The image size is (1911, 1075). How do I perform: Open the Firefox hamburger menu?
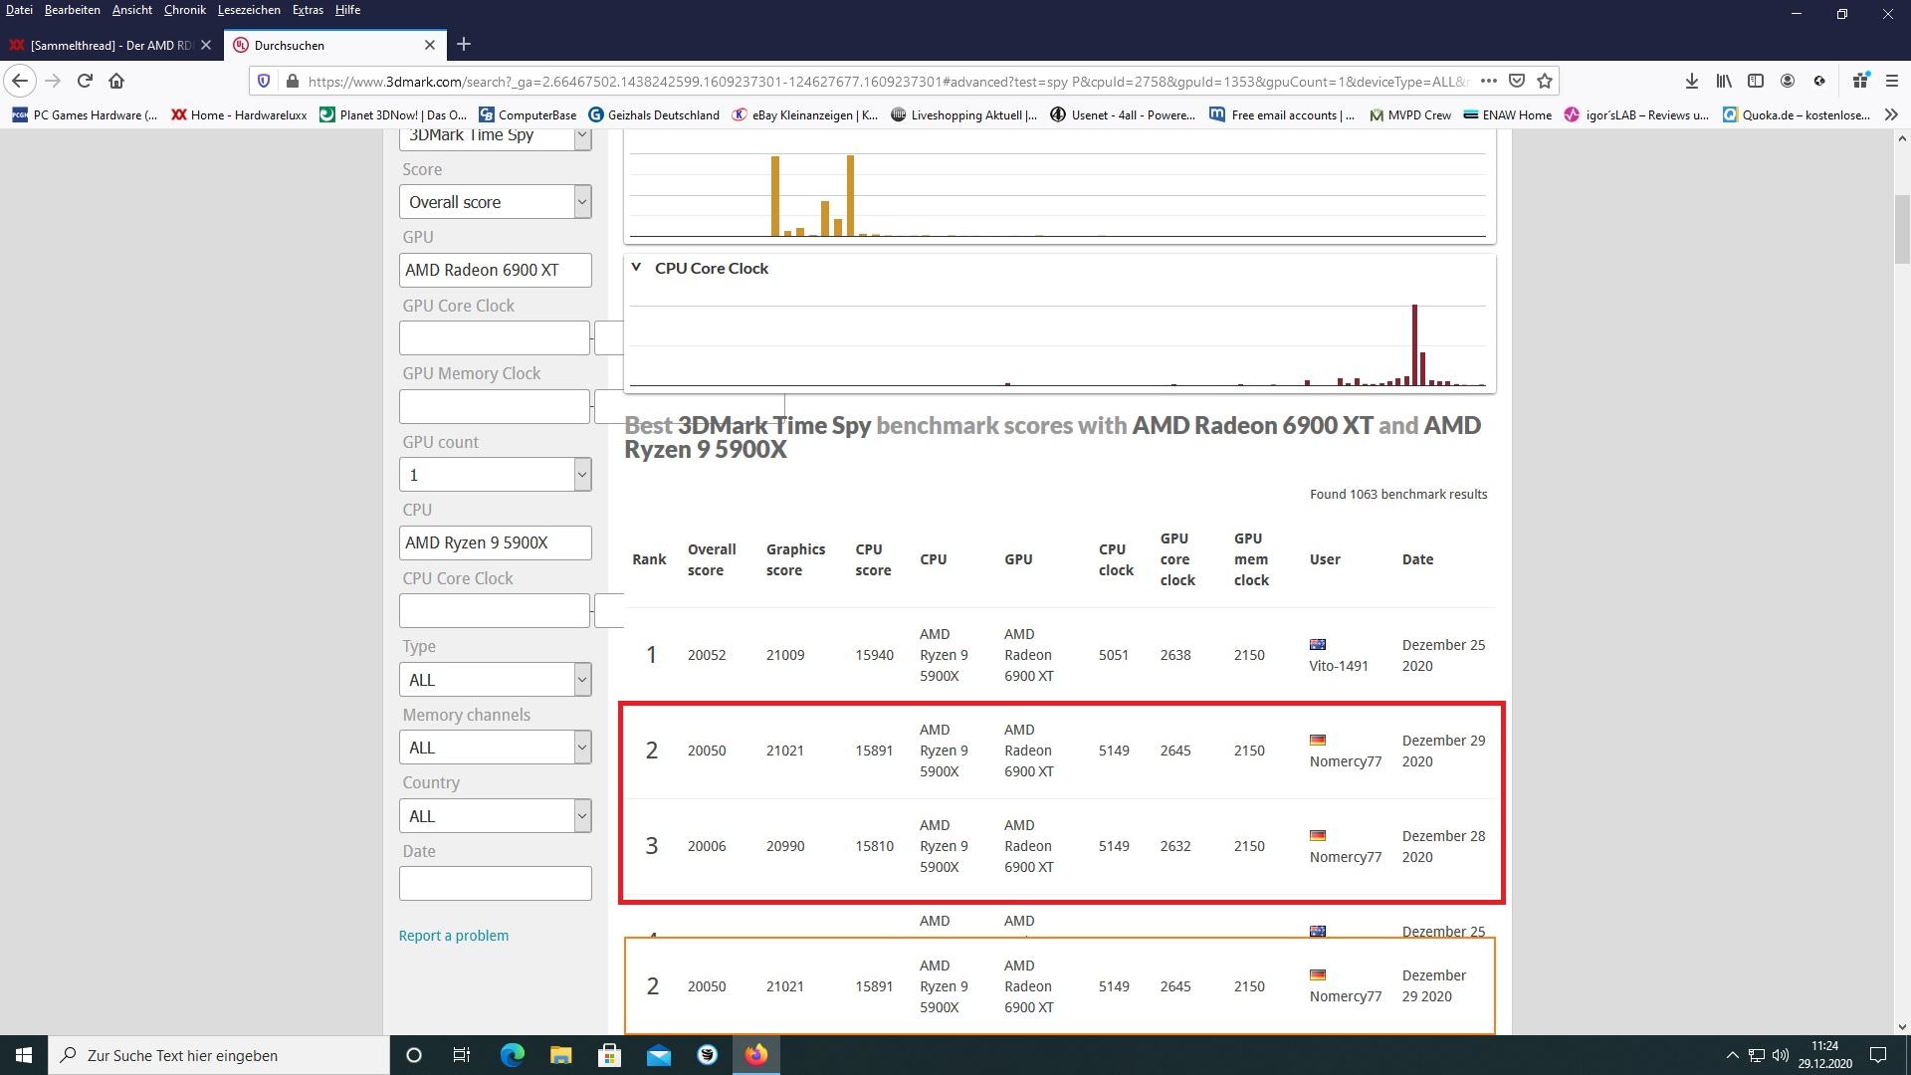[x=1892, y=81]
